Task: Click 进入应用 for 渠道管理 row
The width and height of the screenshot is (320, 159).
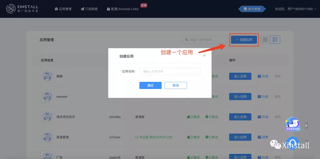Action: [240, 137]
